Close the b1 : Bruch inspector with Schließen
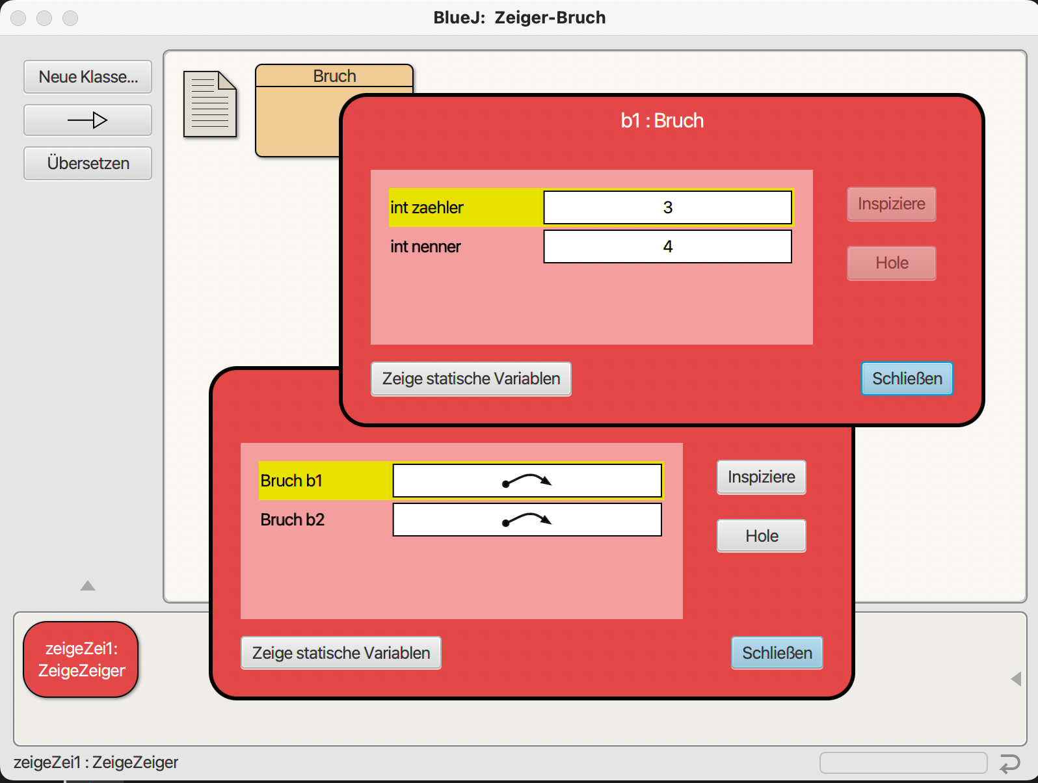Image resolution: width=1038 pixels, height=783 pixels. 907,378
